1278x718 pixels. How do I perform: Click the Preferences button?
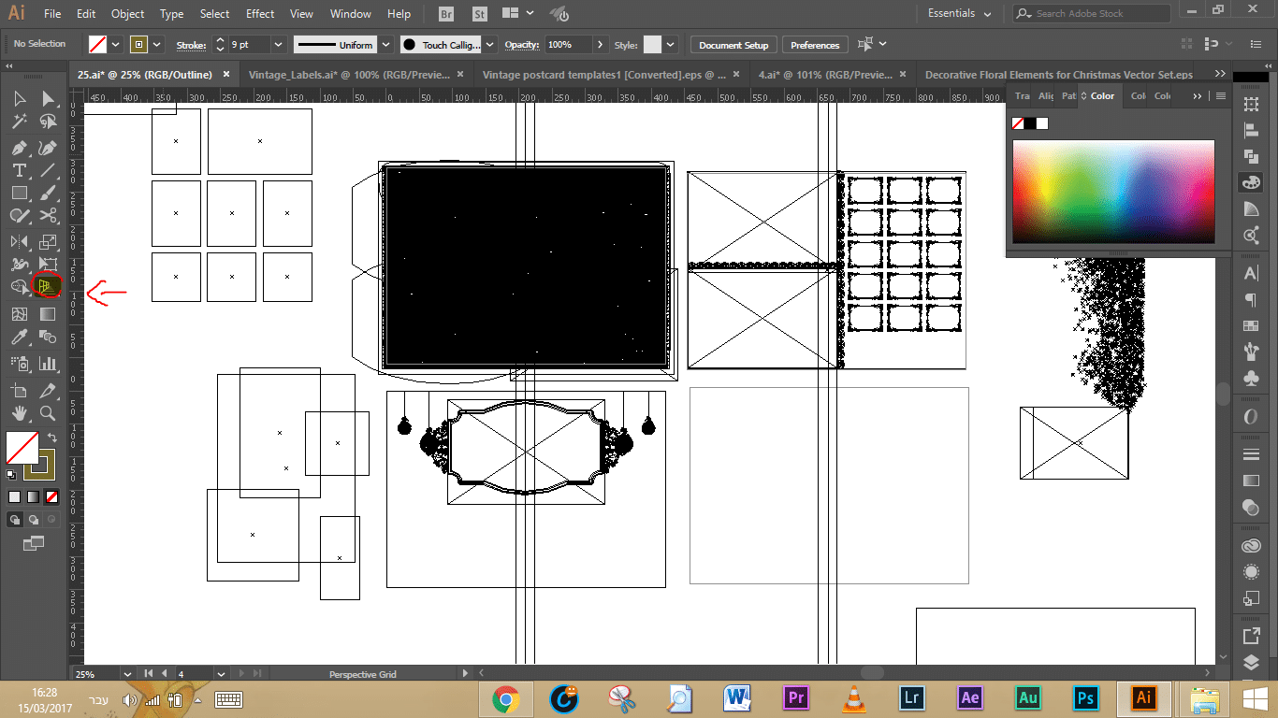(x=815, y=45)
